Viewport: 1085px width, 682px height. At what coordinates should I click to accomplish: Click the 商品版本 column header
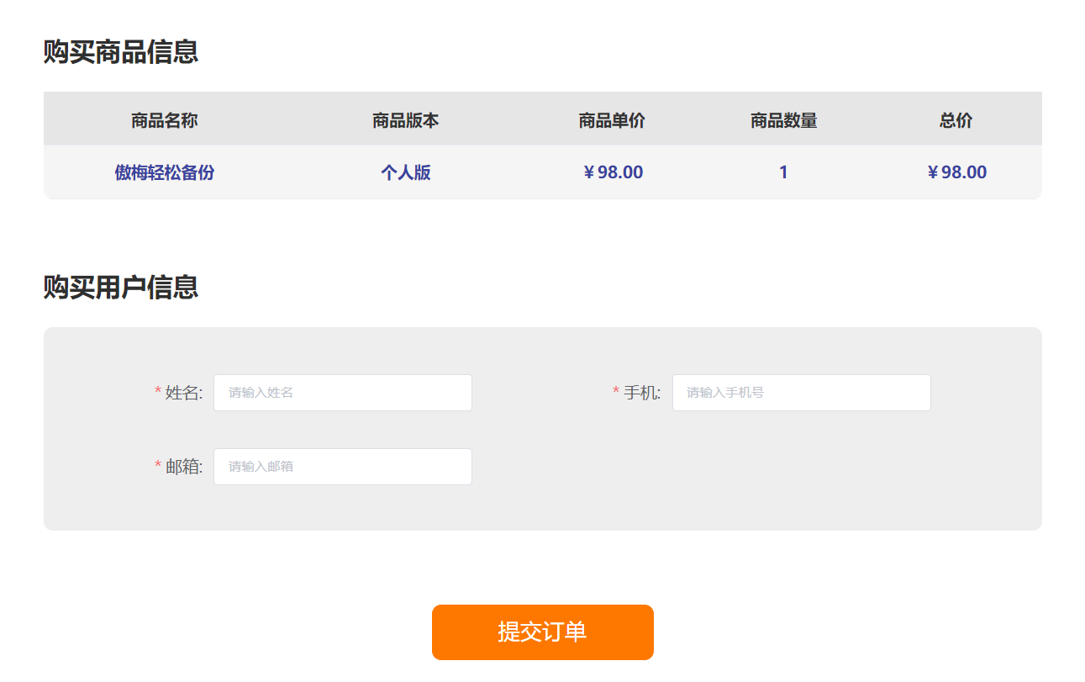click(x=406, y=120)
